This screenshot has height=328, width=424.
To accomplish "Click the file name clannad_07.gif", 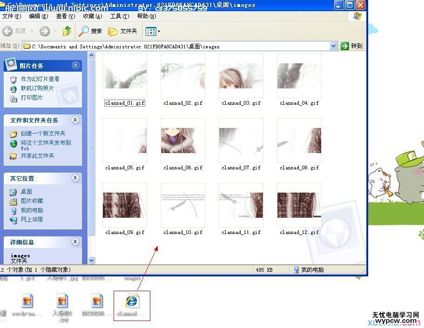I will click(x=241, y=167).
